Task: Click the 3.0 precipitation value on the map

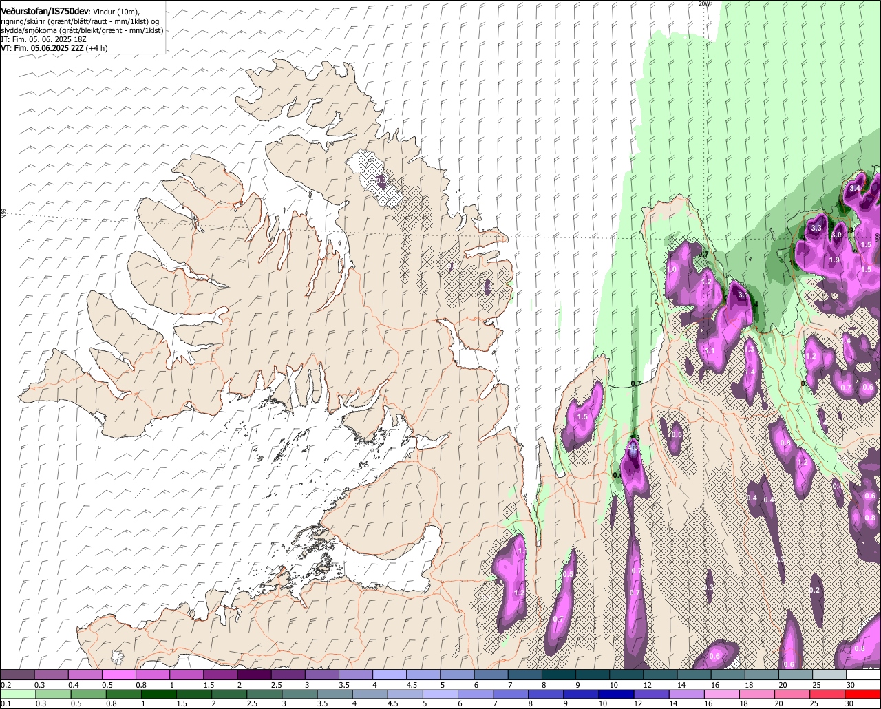Action: pyautogui.click(x=837, y=235)
